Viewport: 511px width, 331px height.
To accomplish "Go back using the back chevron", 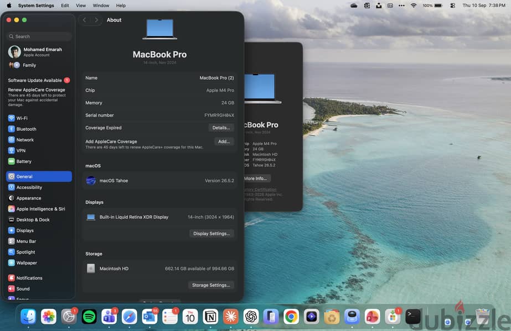I will click(x=84, y=20).
